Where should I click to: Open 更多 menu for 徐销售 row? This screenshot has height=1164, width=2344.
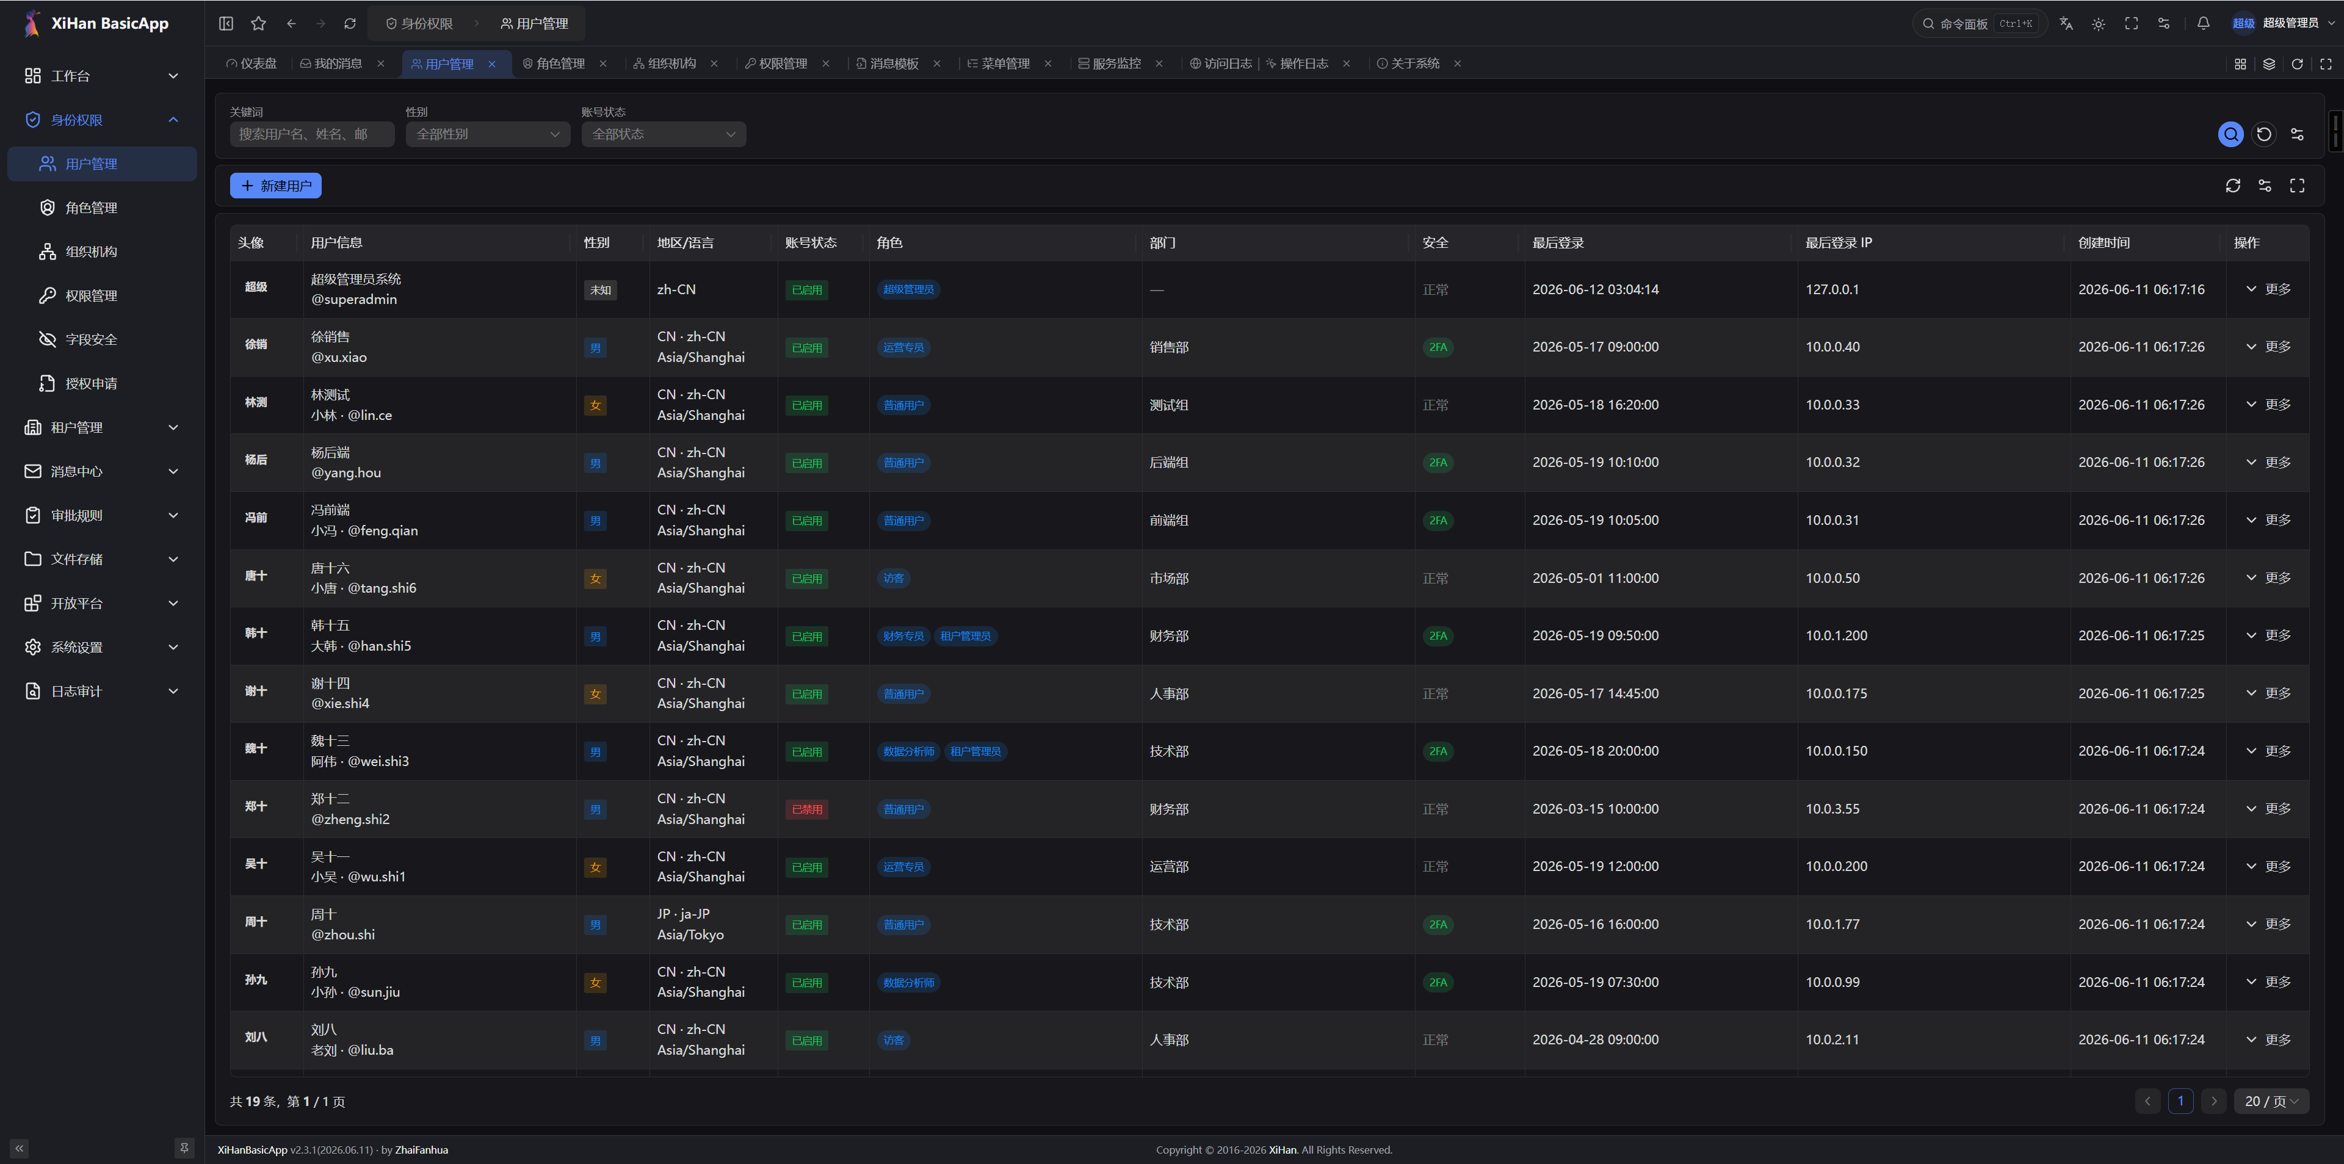[x=2268, y=347]
